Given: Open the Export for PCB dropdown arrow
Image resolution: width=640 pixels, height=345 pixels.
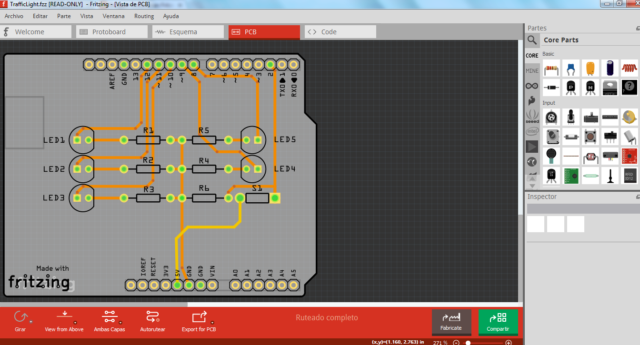Looking at the screenshot, I should pyautogui.click(x=213, y=322).
